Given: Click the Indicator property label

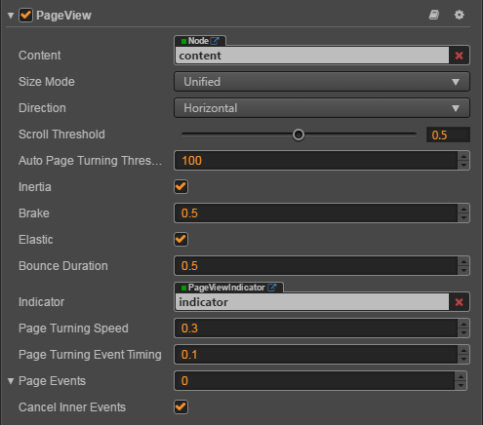Looking at the screenshot, I should click(x=41, y=302).
